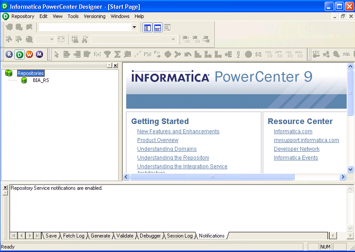Pick the funnel Filter transformation icon
355x252 pixels.
click(x=107, y=54)
